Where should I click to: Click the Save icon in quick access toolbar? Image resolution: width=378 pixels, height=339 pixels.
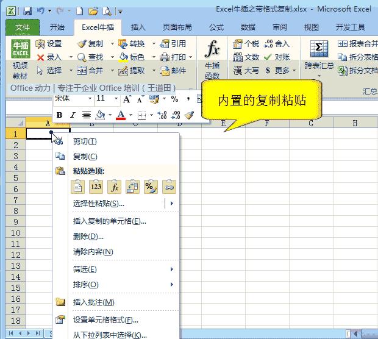click(x=27, y=11)
